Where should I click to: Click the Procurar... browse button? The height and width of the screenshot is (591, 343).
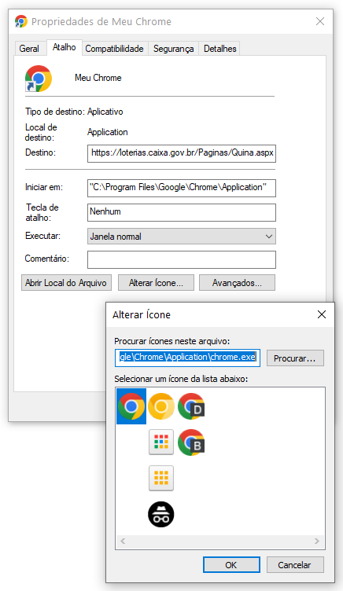(x=295, y=358)
